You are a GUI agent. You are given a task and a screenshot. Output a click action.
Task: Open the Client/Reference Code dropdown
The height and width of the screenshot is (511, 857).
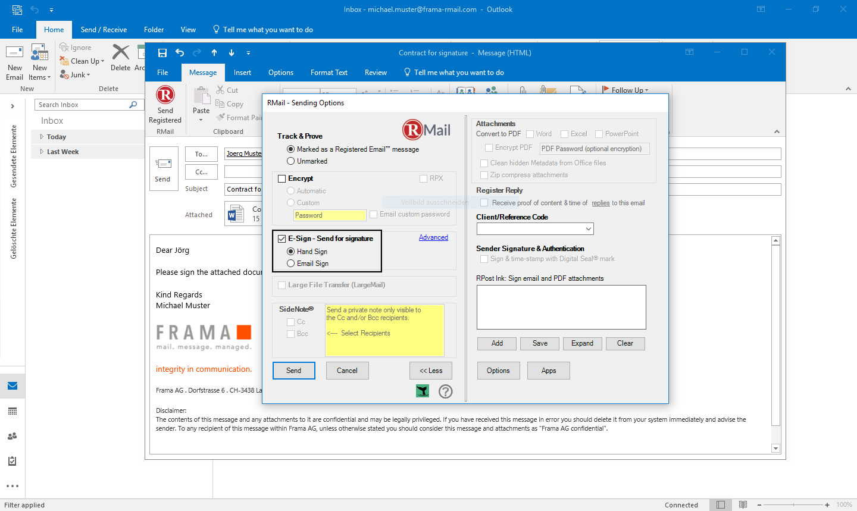588,229
